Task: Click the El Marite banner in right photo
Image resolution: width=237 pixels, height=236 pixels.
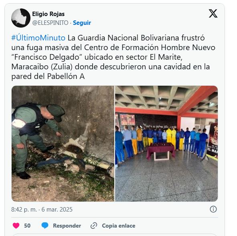Action: [213, 141]
